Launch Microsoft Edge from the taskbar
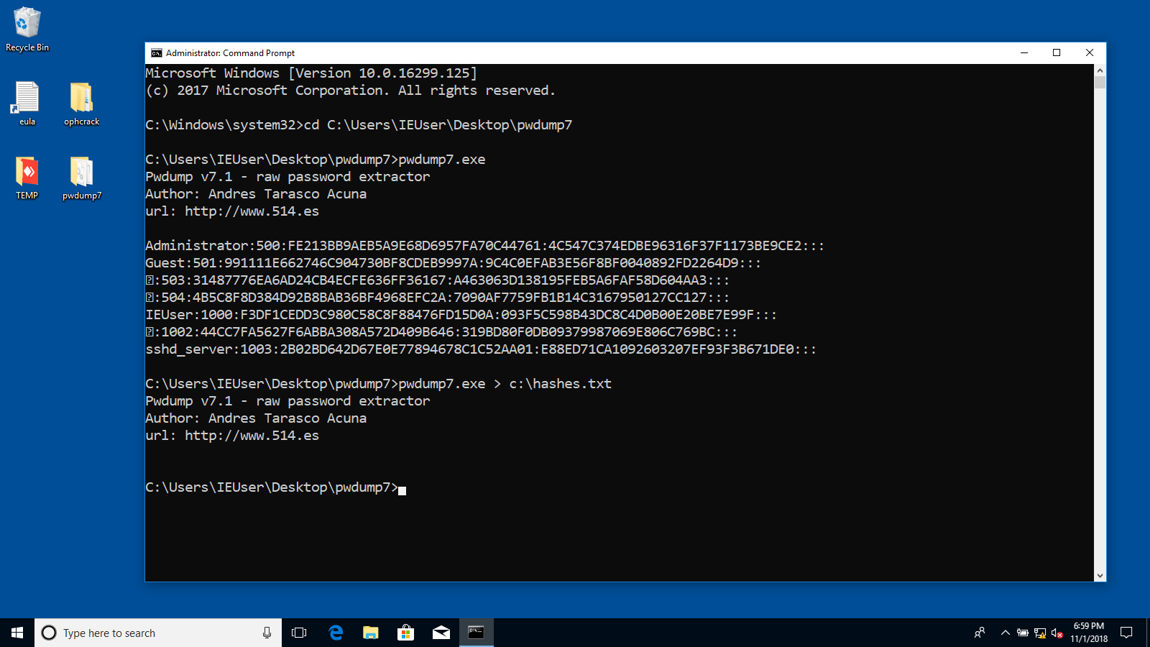This screenshot has height=647, width=1150. point(335,633)
